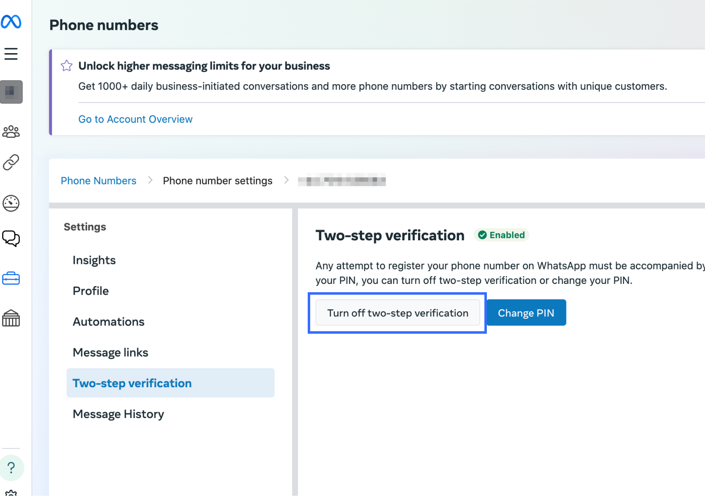Go back via Phone Numbers breadcrumb
This screenshot has width=705, height=496.
[x=98, y=181]
